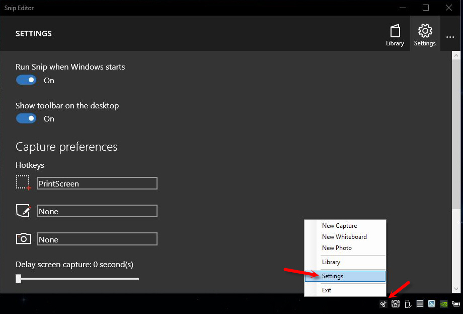Click the Snip scissors tray icon
This screenshot has width=463, height=314.
pyautogui.click(x=383, y=304)
